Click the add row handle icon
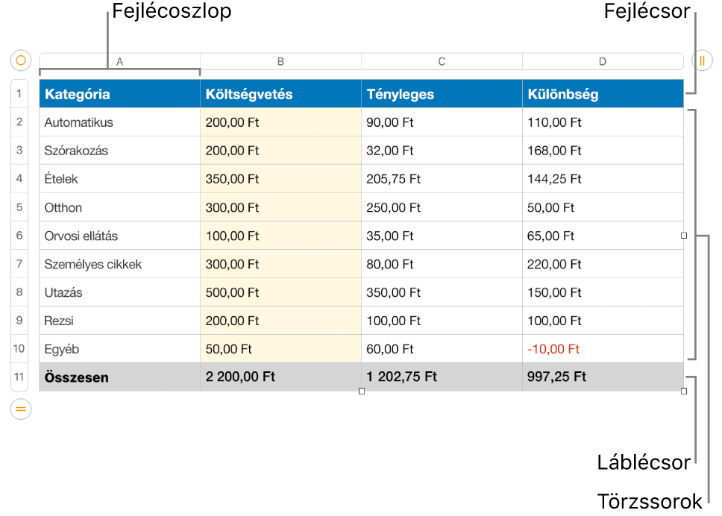 click(21, 409)
